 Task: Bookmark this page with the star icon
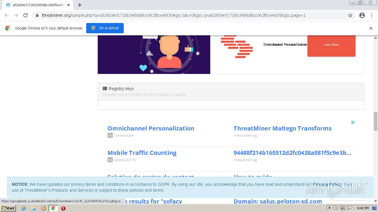[x=350, y=15]
